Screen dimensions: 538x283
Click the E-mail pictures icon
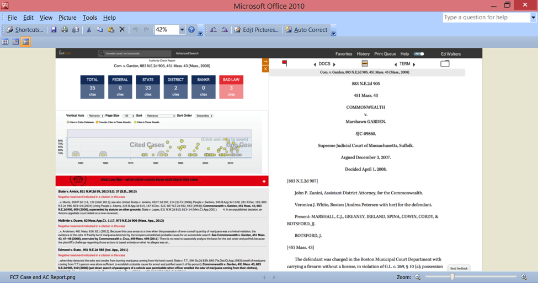coord(76,30)
